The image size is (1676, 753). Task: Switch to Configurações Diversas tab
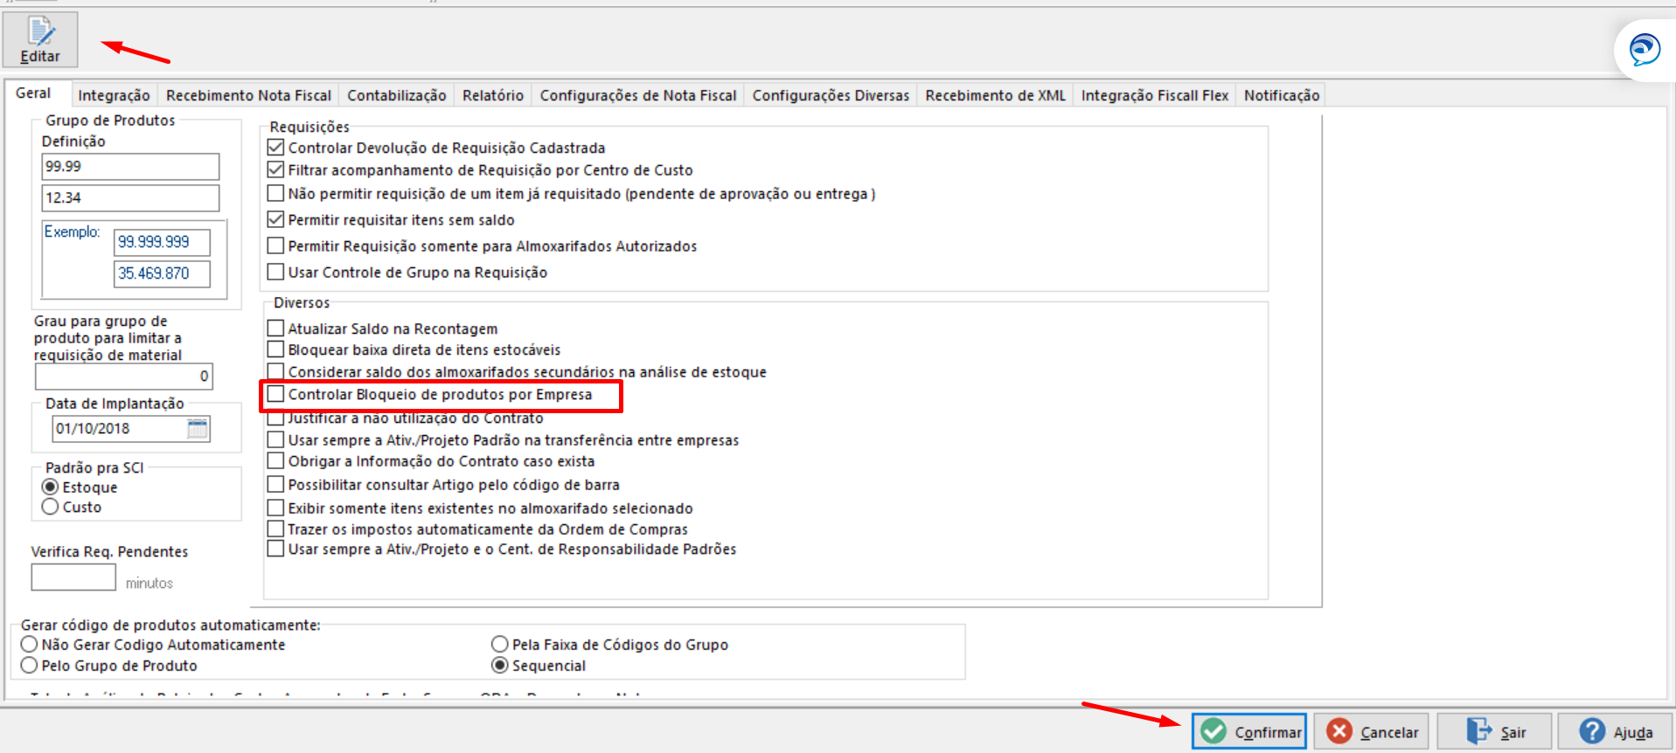[x=831, y=95]
